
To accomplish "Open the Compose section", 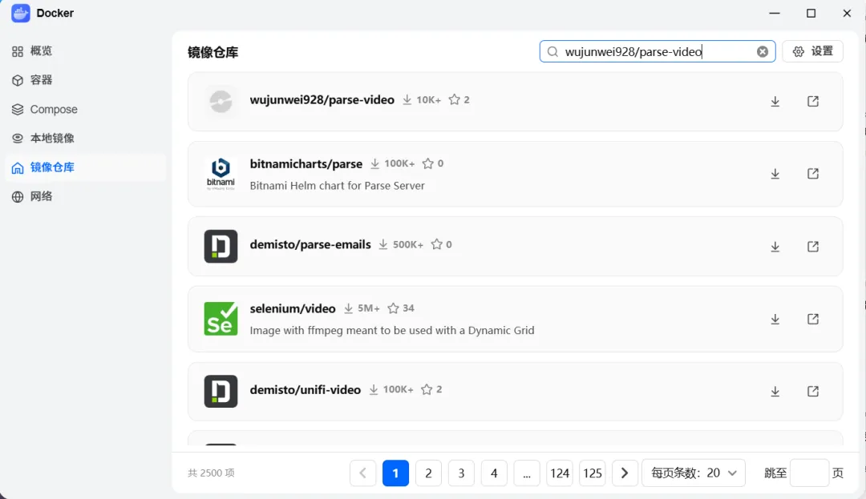I will (86, 109).
